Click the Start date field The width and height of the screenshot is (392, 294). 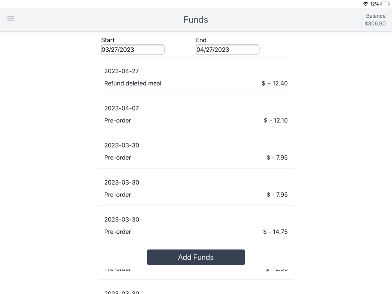(132, 49)
